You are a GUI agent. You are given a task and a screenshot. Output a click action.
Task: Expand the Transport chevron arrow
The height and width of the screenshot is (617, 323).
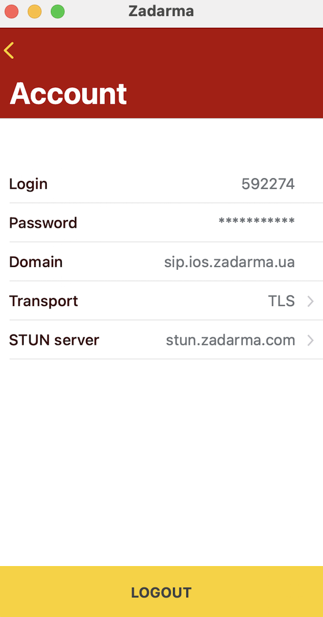point(310,302)
